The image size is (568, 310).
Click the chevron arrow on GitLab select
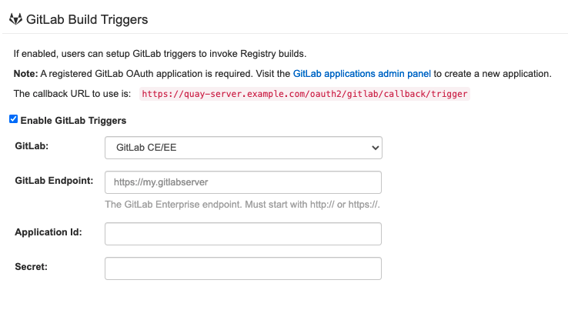click(x=375, y=147)
